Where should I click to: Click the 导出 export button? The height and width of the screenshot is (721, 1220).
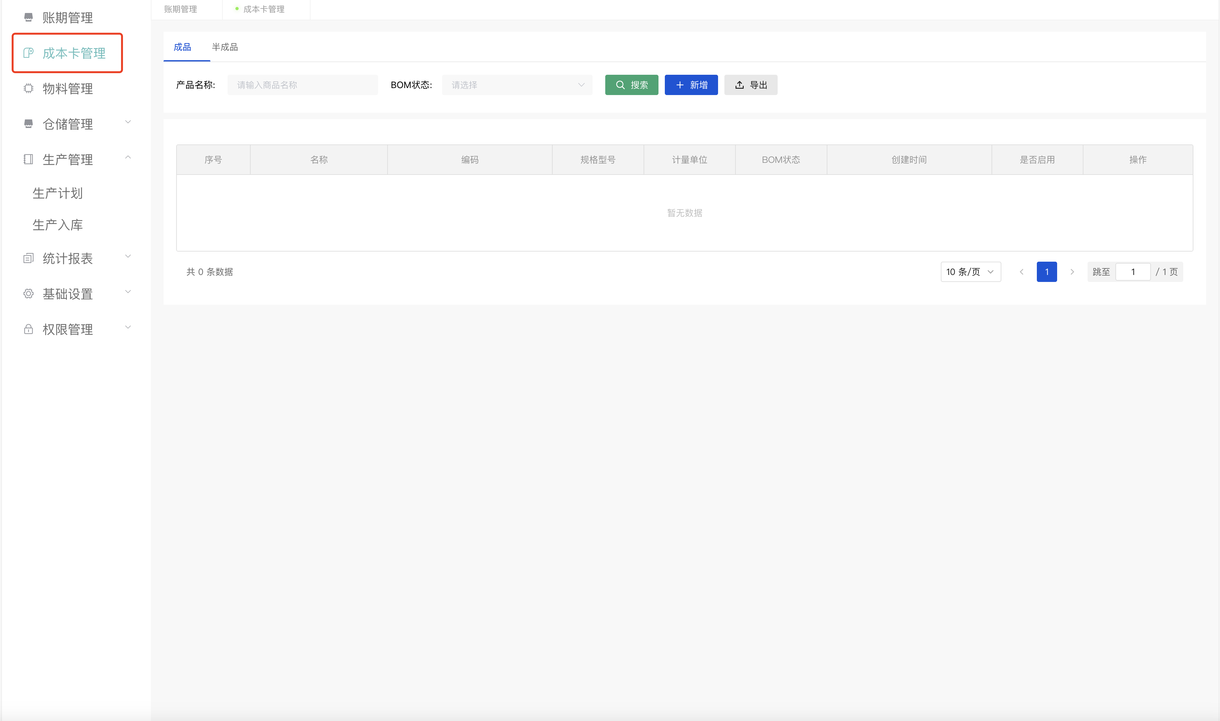(750, 85)
